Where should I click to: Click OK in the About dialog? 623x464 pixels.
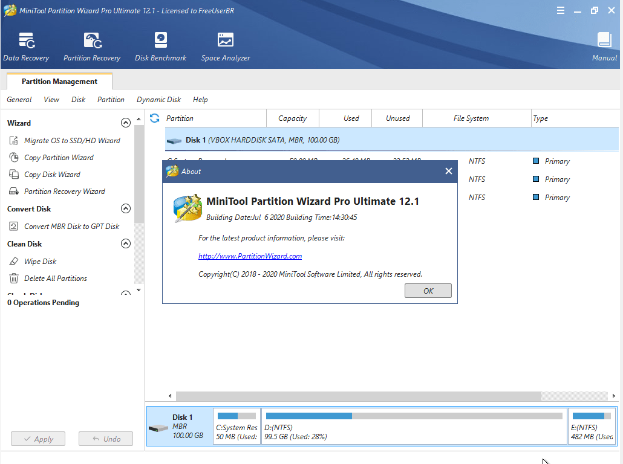(x=428, y=291)
